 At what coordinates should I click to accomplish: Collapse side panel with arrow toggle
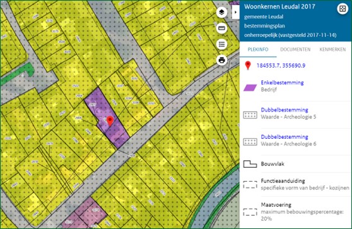tap(235, 12)
